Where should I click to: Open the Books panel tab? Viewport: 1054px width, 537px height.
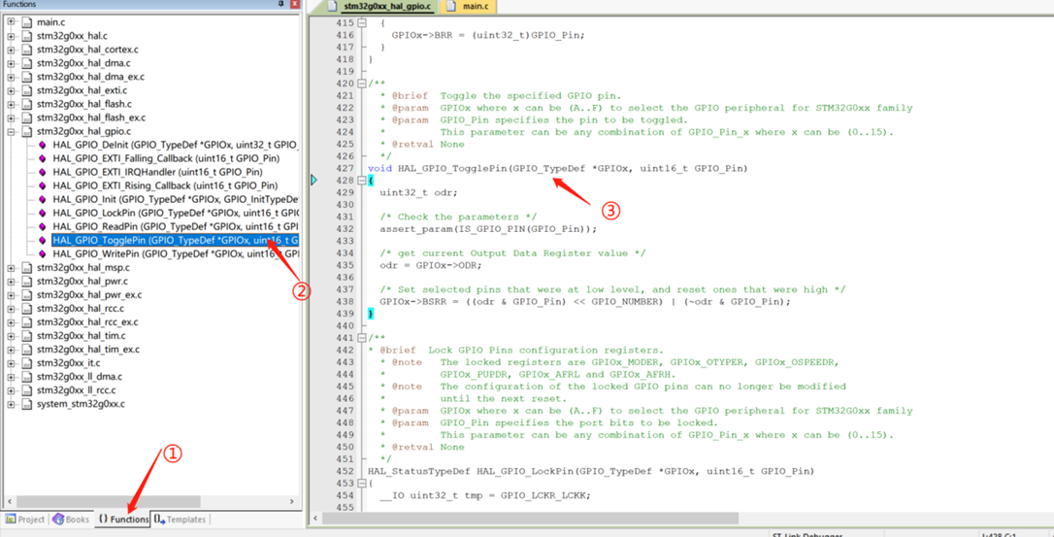click(71, 520)
